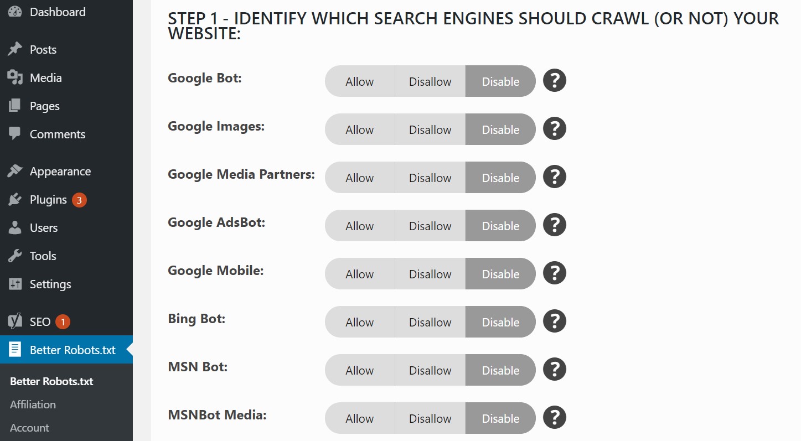This screenshot has width=801, height=441.
Task: Open help tooltip for Google Bot
Action: point(554,80)
